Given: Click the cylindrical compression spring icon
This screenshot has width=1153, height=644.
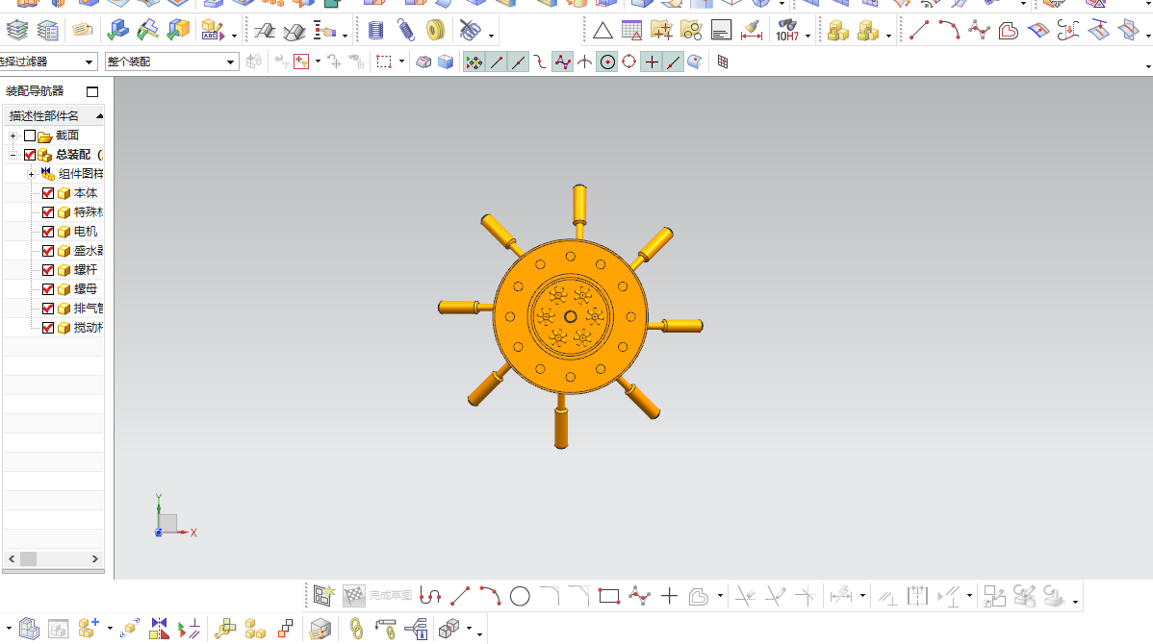Looking at the screenshot, I should 375,30.
